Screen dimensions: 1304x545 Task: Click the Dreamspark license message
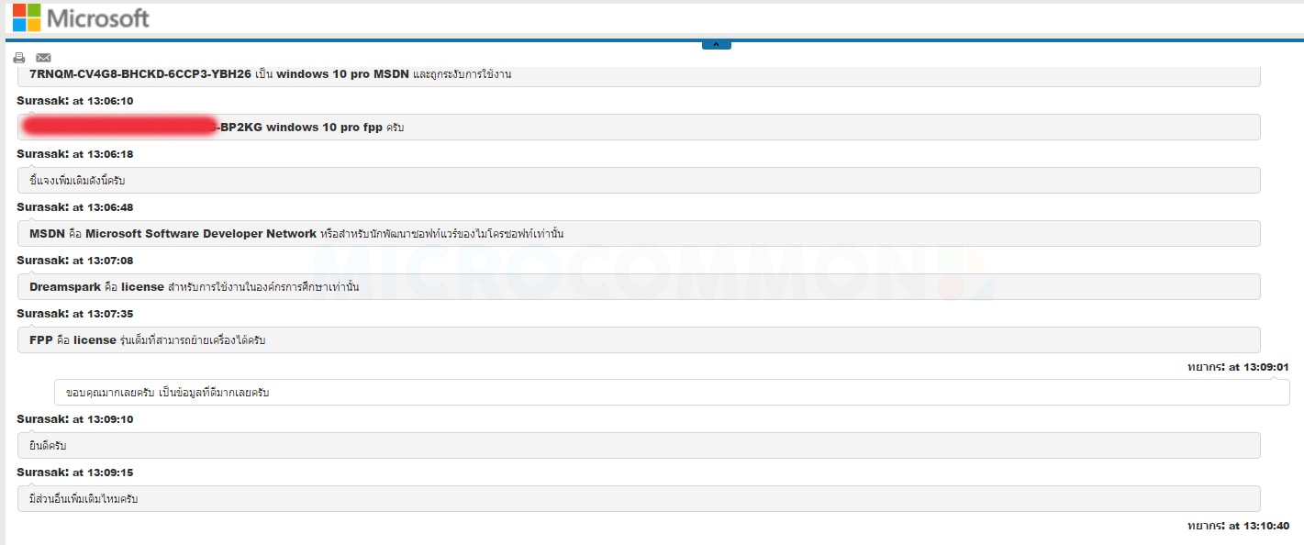pyautogui.click(x=639, y=287)
